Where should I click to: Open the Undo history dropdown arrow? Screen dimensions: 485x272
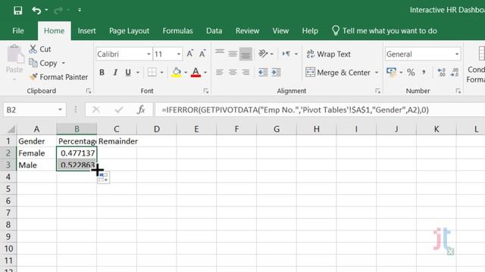tap(46, 10)
